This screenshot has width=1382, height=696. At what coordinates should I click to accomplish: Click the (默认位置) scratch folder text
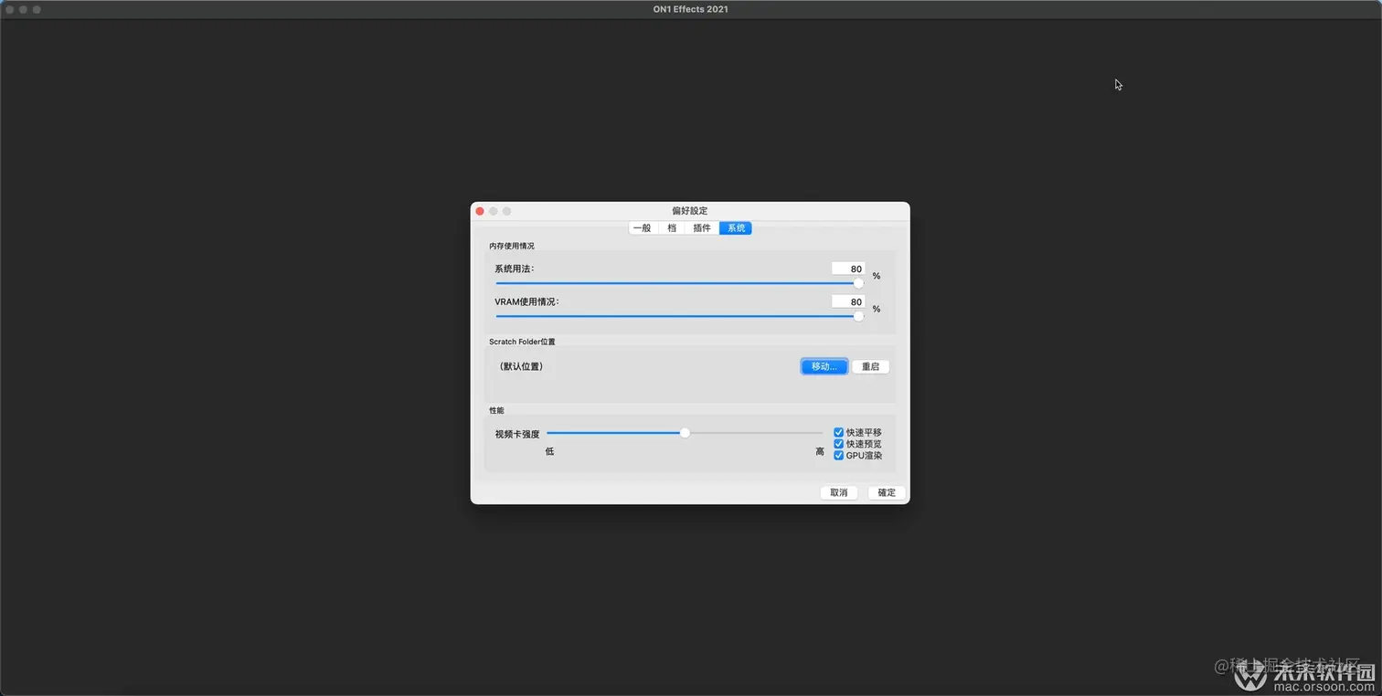pyautogui.click(x=521, y=366)
